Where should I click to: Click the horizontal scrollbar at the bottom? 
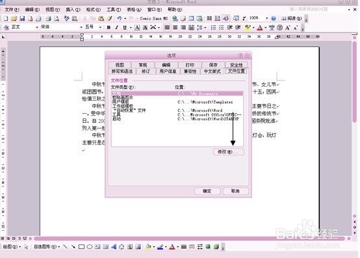(189, 239)
